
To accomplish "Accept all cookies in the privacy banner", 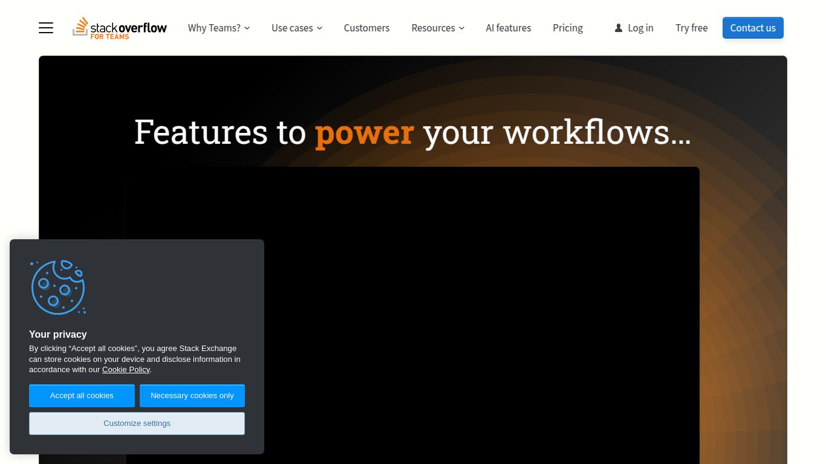I will [x=82, y=396].
